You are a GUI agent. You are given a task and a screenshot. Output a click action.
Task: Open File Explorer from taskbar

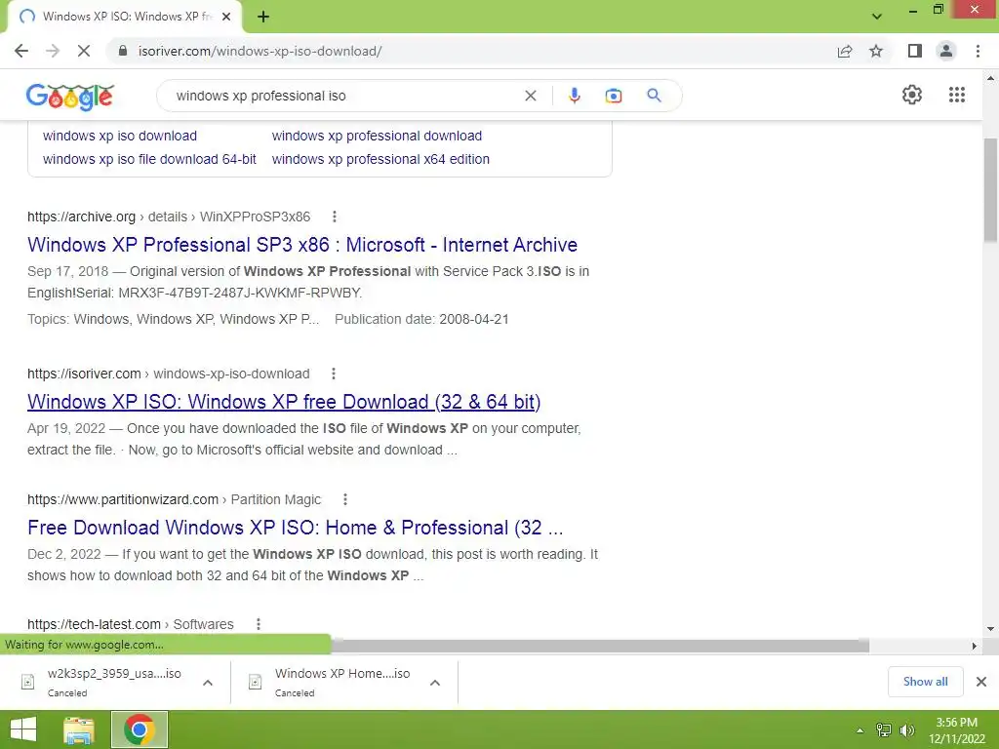[79, 729]
